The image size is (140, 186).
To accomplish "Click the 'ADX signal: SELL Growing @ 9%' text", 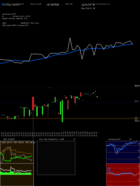I will click(15, 25).
